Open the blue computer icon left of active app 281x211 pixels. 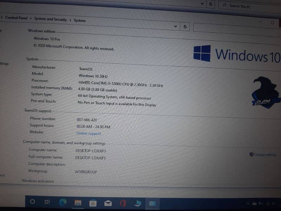pyautogui.click(x=138, y=204)
